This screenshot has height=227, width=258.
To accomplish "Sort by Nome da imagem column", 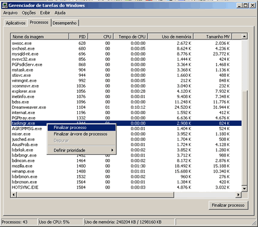I will (40, 37).
